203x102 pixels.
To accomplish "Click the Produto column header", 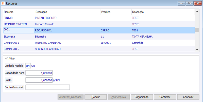I will [x=116, y=12].
